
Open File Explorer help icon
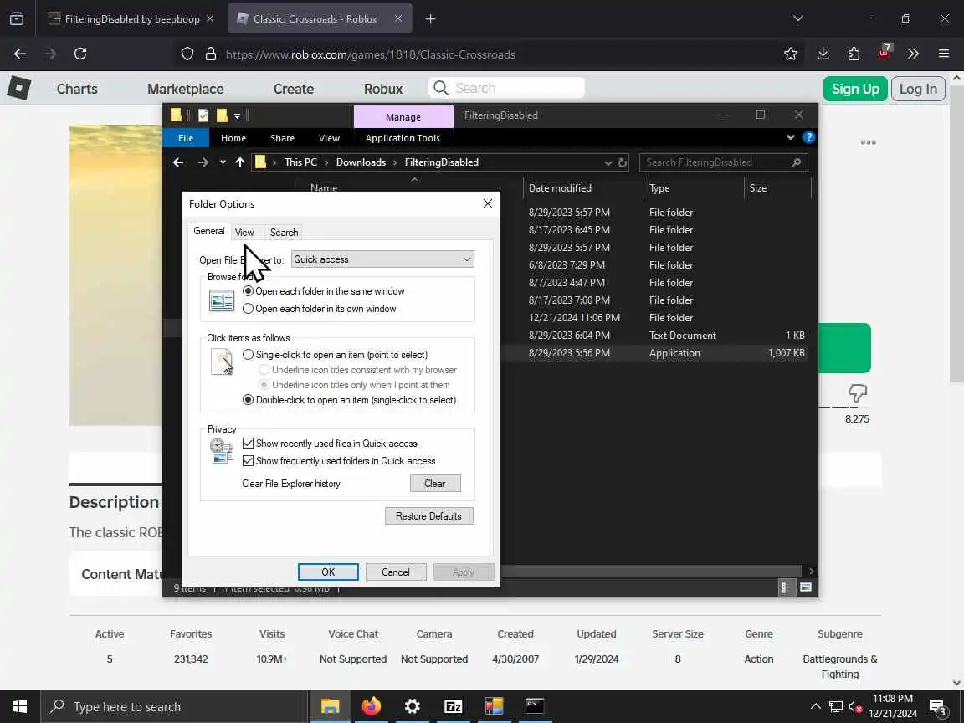[x=809, y=138]
